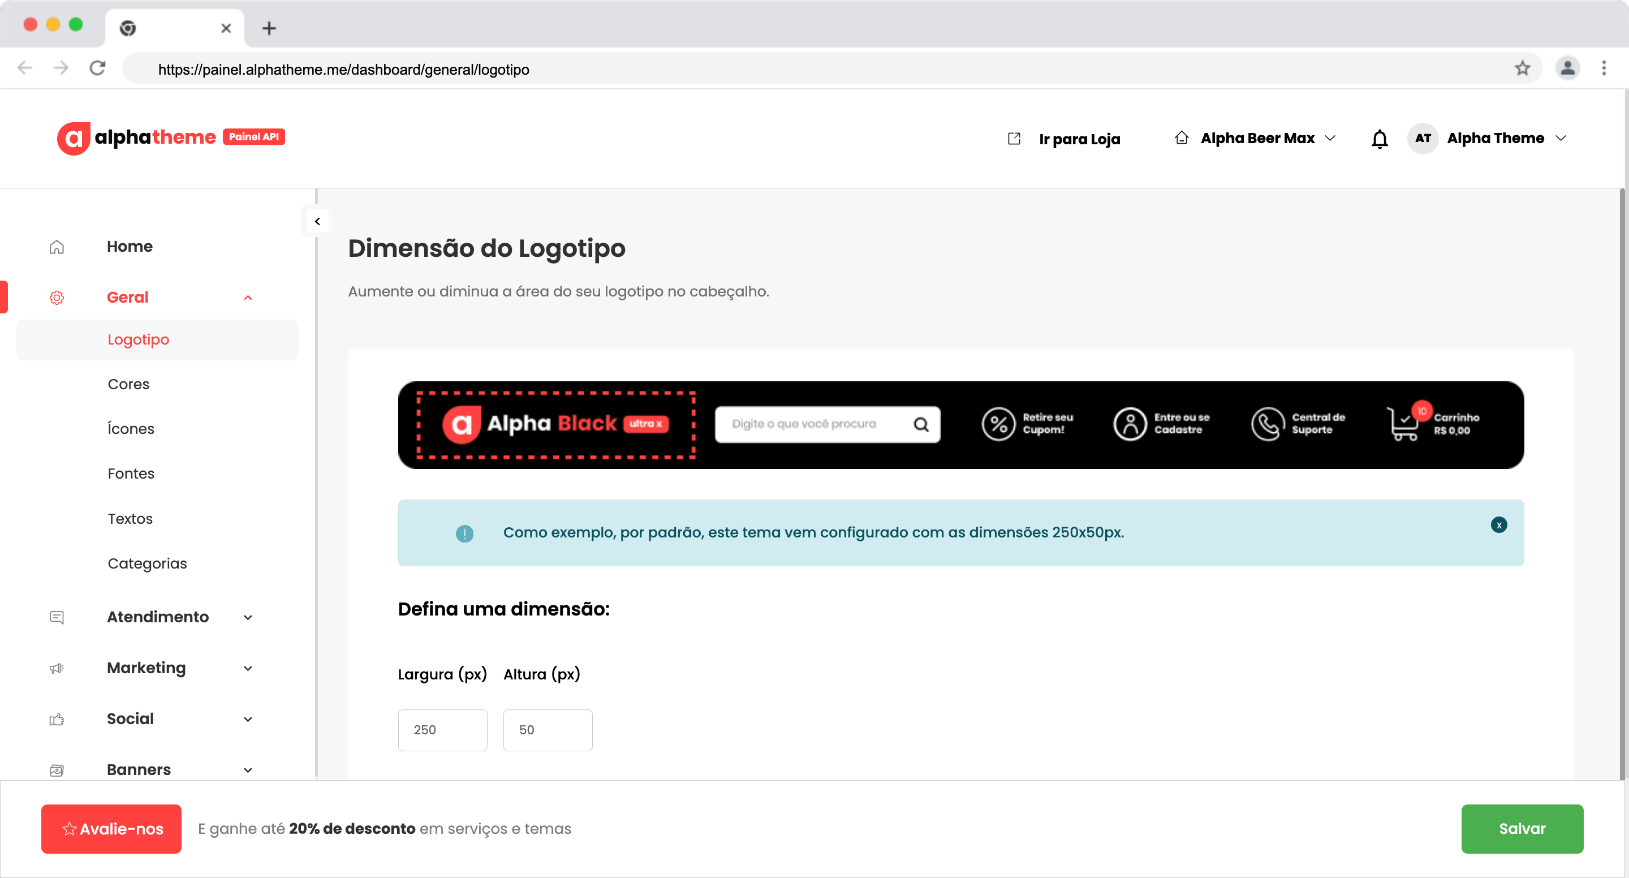Reload the page in browser
This screenshot has height=878, width=1629.
(x=97, y=68)
